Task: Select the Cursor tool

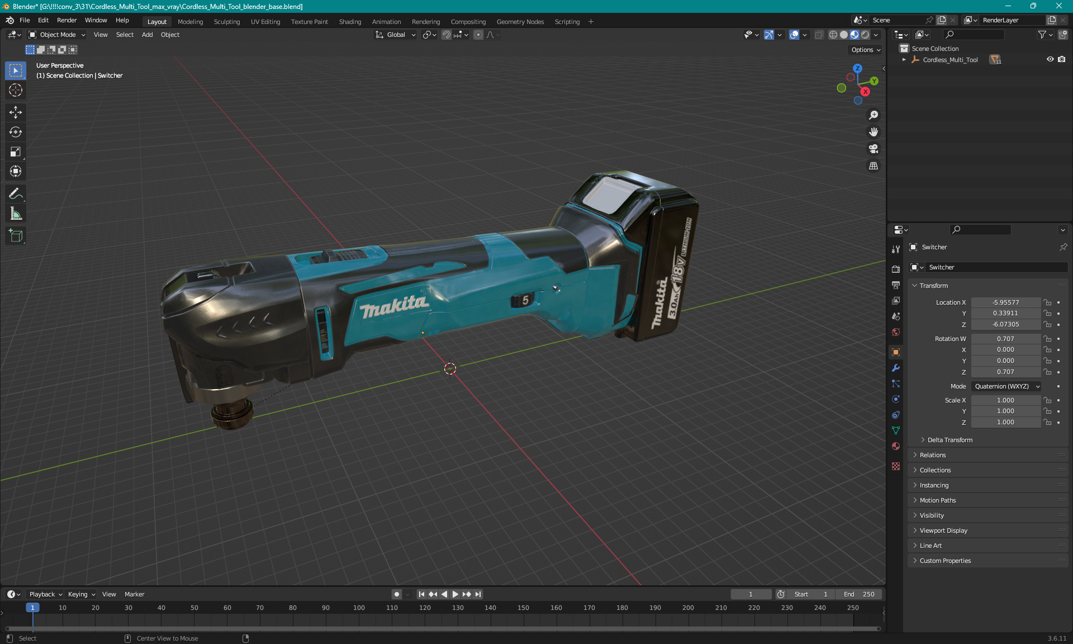Action: point(16,90)
